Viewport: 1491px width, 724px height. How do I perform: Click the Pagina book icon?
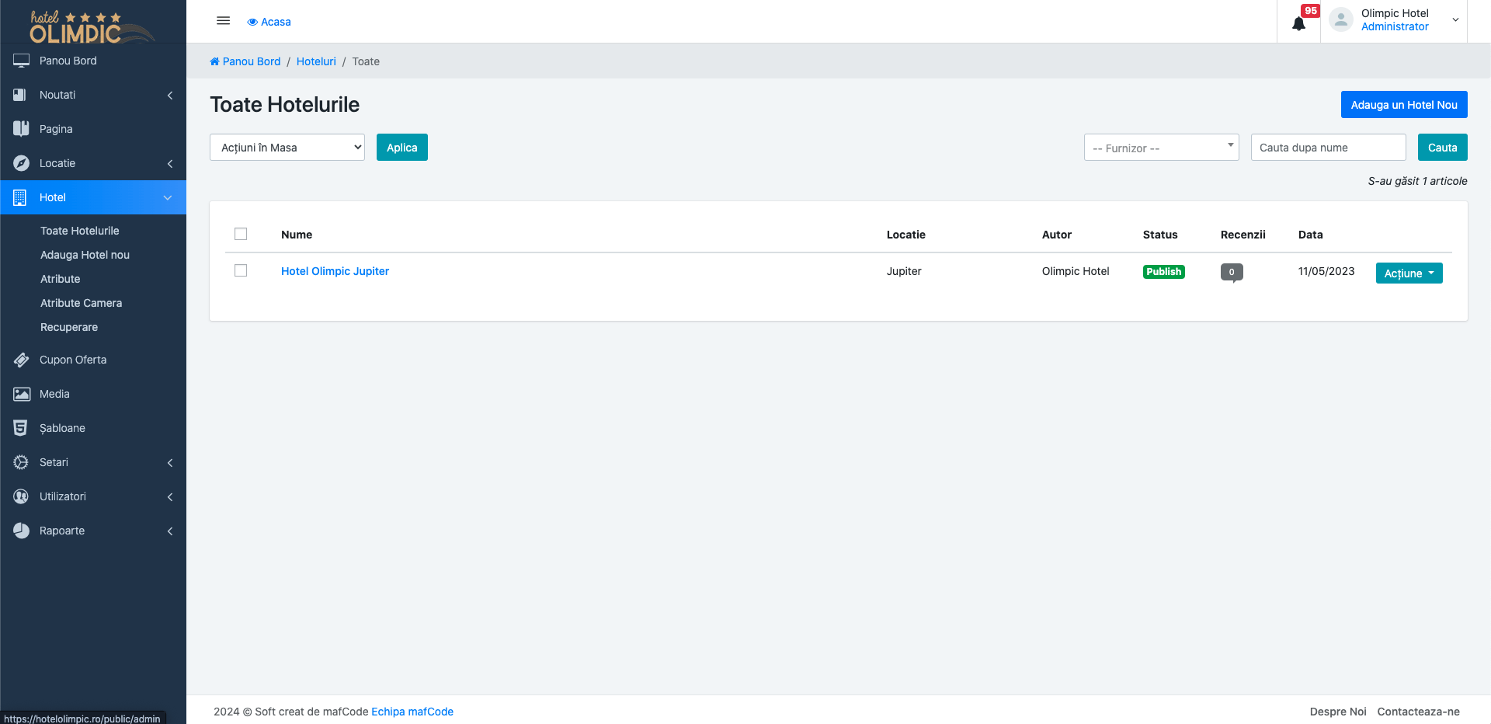click(x=21, y=129)
